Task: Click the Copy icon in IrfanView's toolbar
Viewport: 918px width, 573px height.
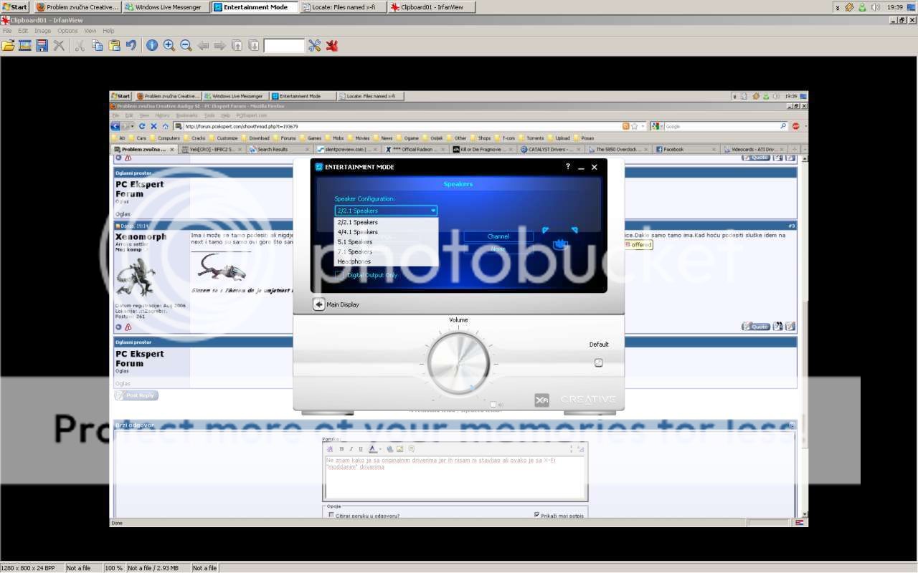Action: [97, 45]
